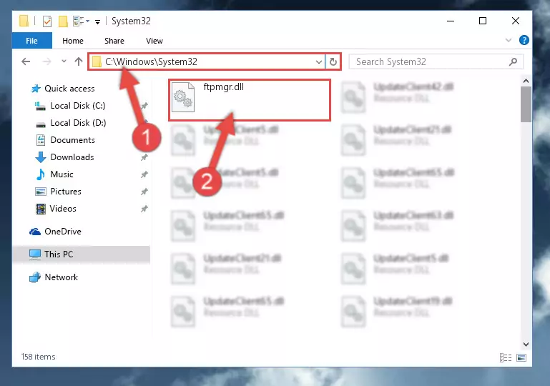Click scrollbar up arrow in file list
Image resolution: width=550 pixels, height=386 pixels.
click(526, 81)
